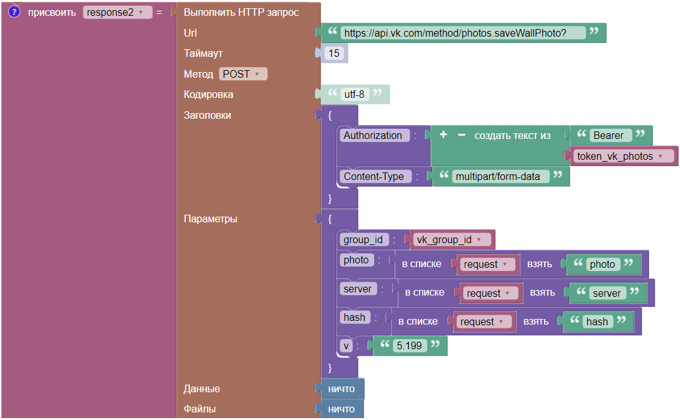Edit the Bearer text field
Image resolution: width=680 pixels, height=420 pixels.
click(x=608, y=135)
